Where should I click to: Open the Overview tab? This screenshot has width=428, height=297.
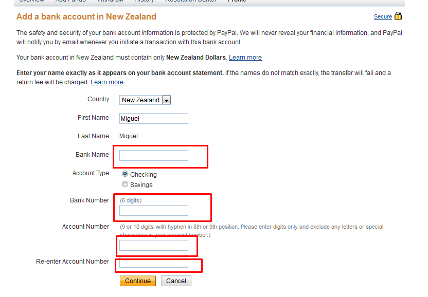[32, 2]
